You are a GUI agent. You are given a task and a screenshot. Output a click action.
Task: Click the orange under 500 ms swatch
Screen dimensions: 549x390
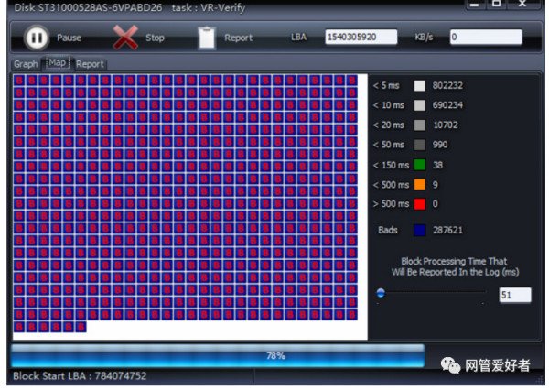pos(419,184)
